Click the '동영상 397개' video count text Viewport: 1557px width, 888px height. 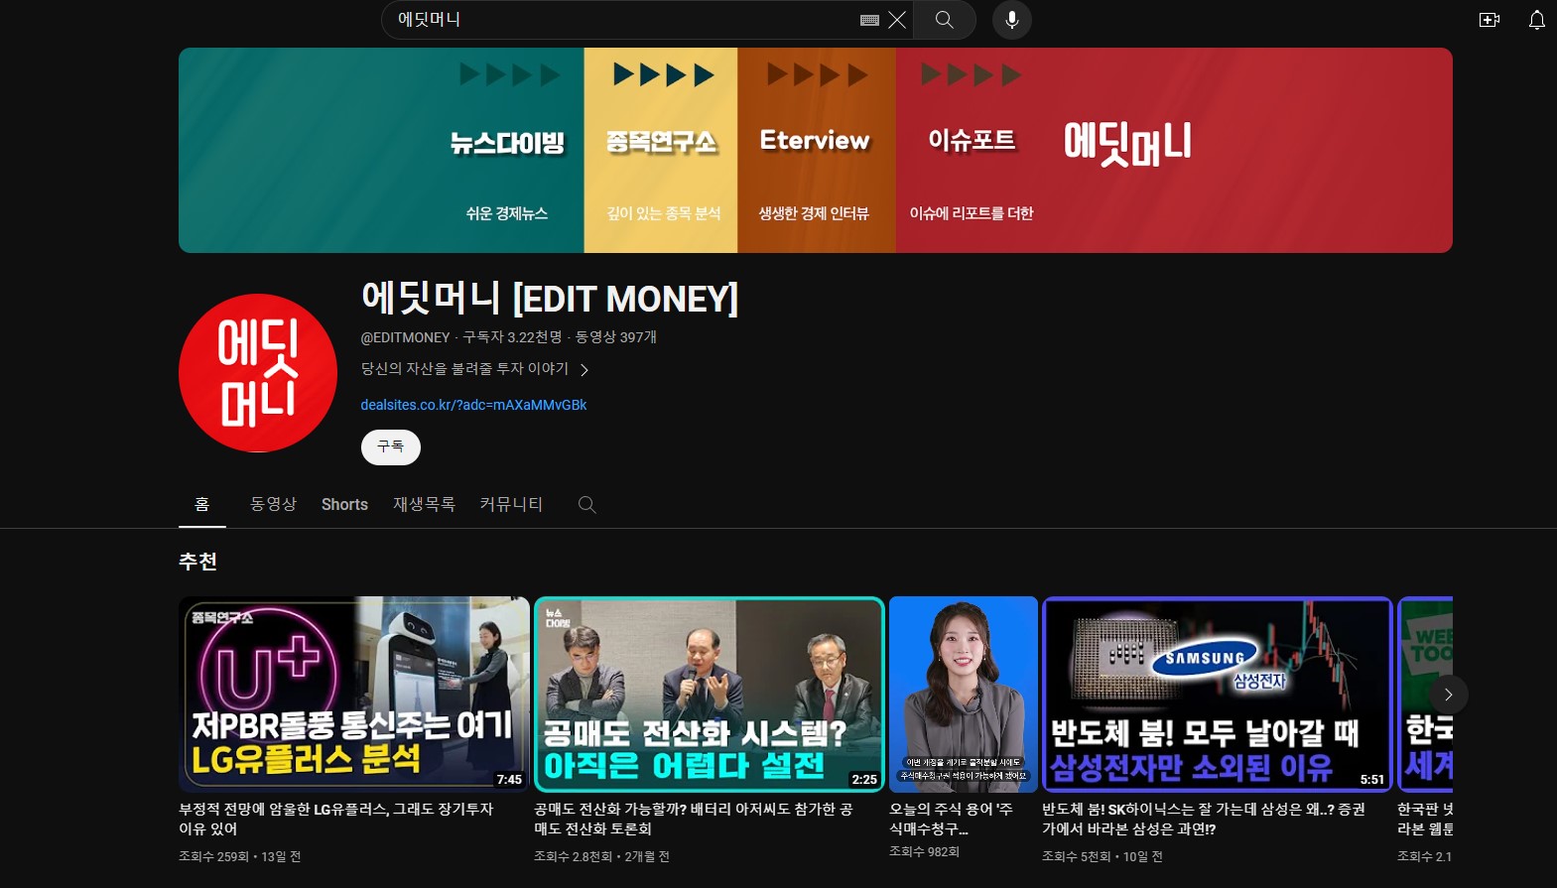(616, 337)
